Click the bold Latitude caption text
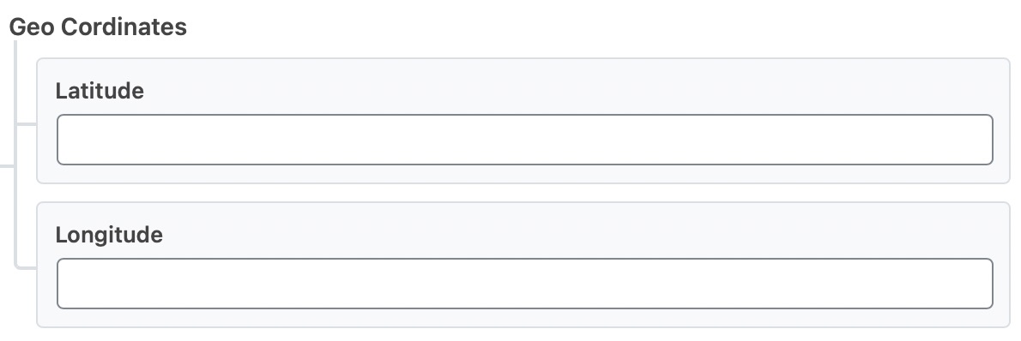This screenshot has width=1021, height=341. [100, 91]
